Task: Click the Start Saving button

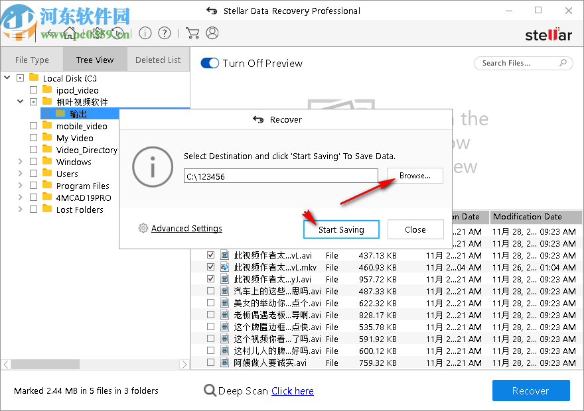Action: click(x=341, y=229)
